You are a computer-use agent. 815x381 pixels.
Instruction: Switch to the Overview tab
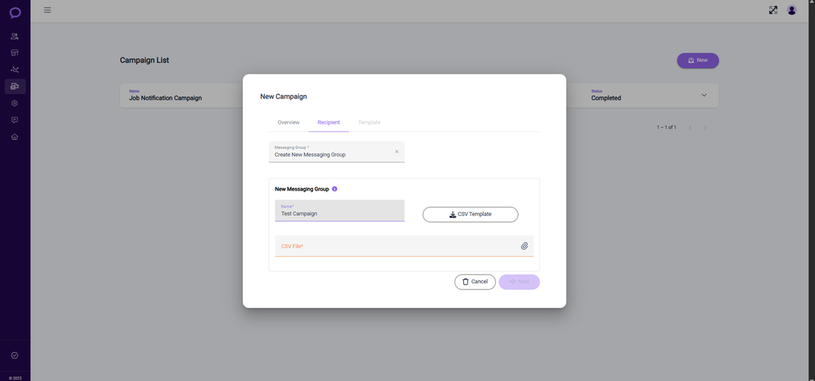288,122
